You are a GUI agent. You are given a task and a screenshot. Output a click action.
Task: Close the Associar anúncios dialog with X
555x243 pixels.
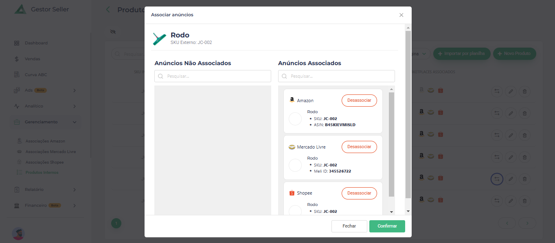pos(401,15)
